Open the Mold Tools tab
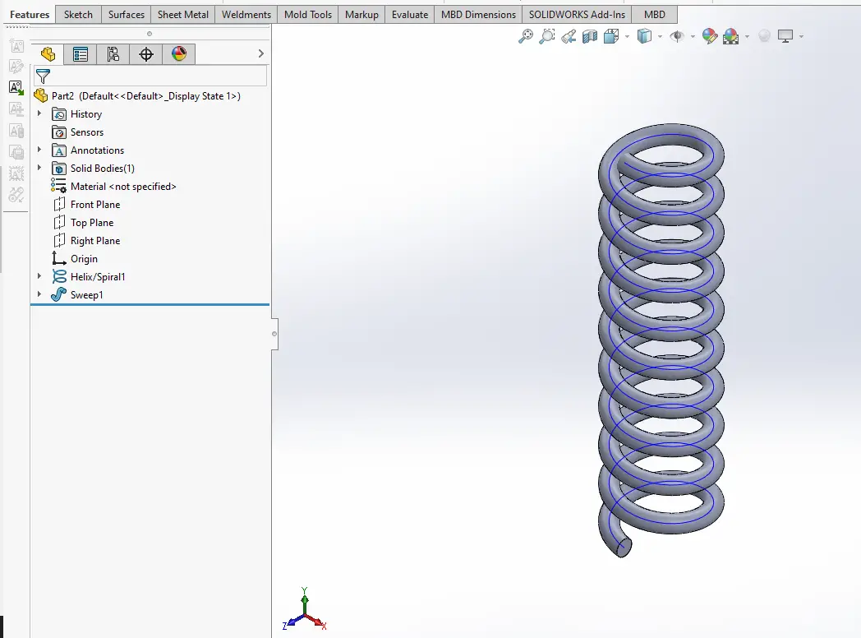 [x=308, y=14]
